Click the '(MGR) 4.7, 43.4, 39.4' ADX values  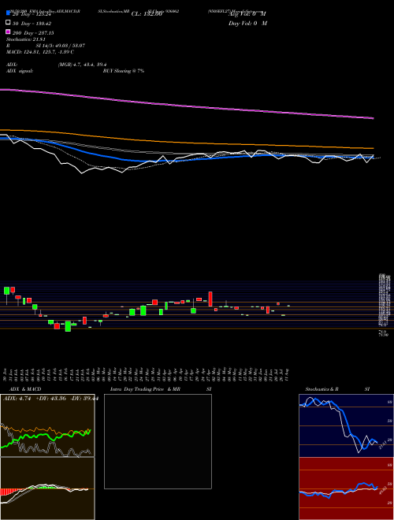click(x=82, y=65)
